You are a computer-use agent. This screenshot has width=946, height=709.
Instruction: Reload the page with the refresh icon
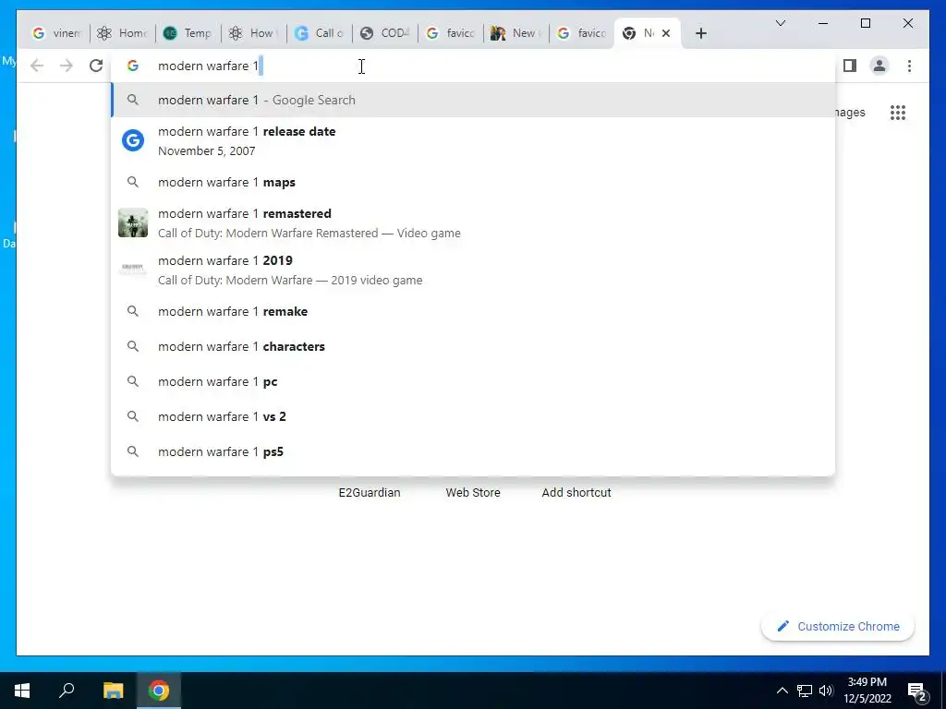pos(96,66)
